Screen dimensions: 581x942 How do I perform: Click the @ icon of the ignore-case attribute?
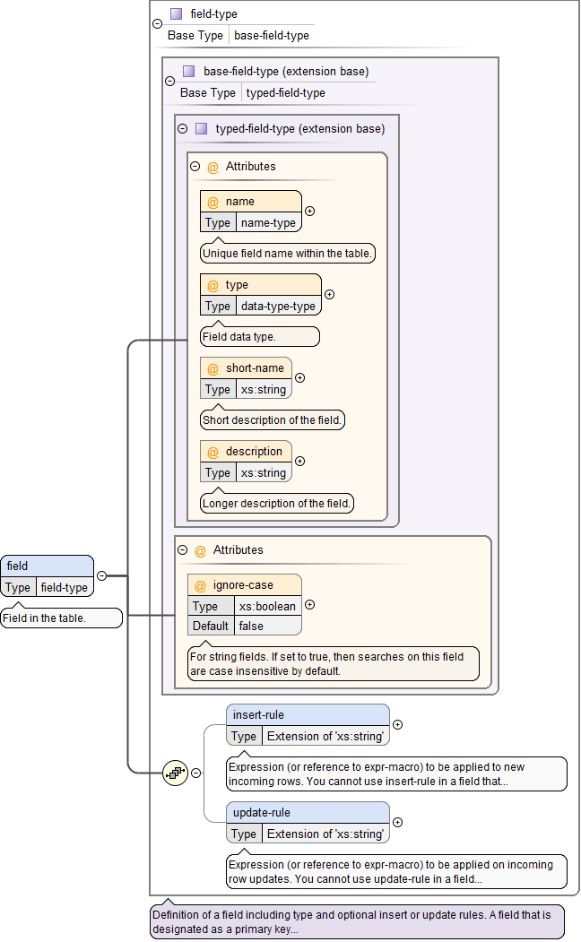coord(201,585)
